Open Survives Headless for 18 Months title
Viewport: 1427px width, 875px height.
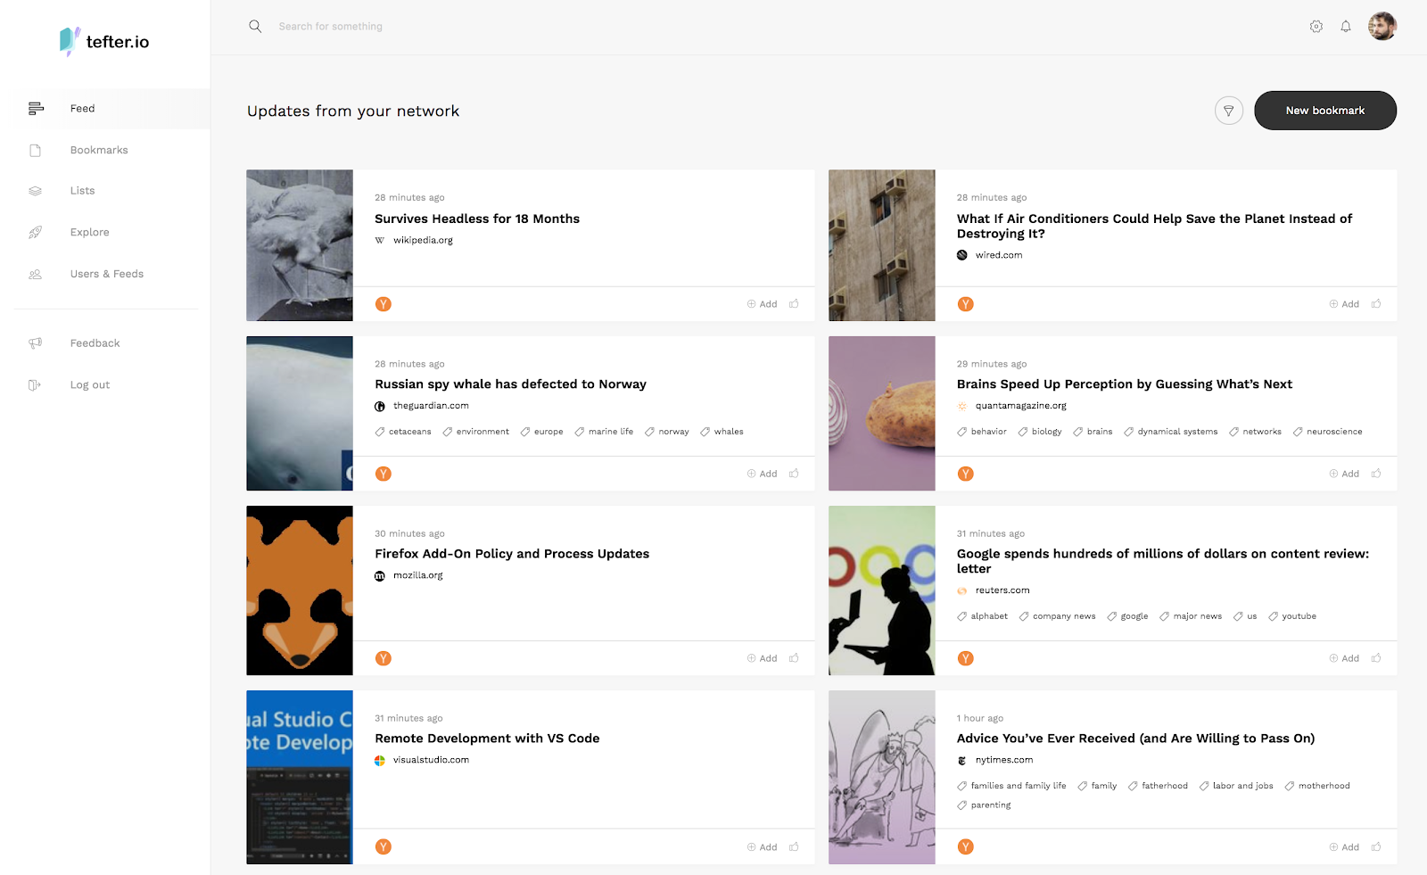tap(477, 219)
